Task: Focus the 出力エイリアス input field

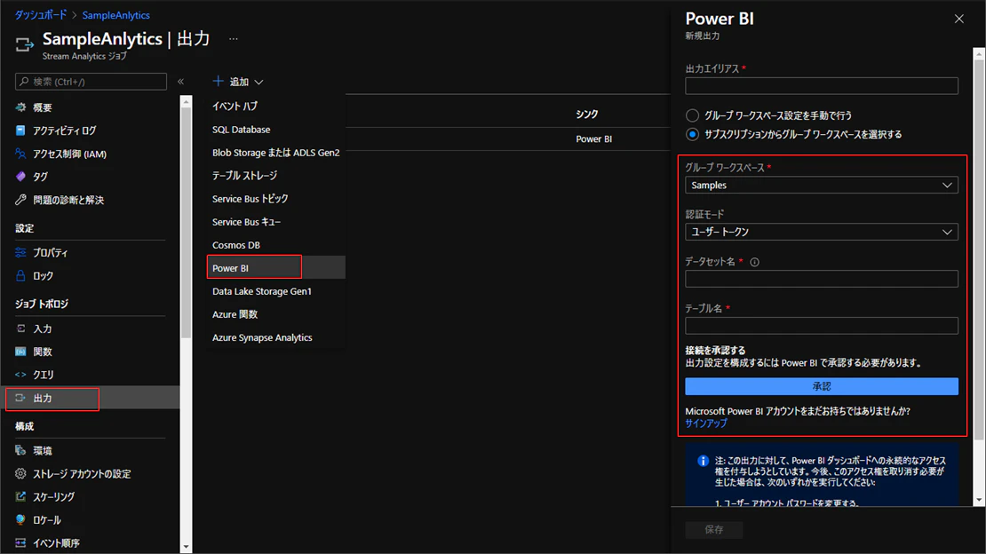Action: click(822, 86)
